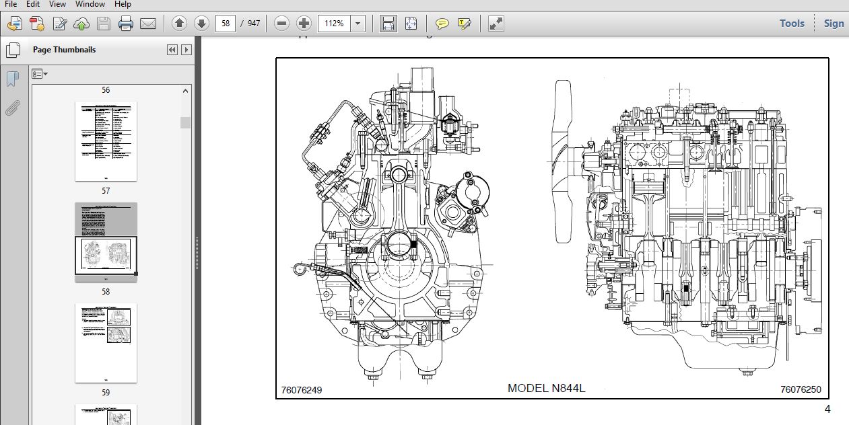This screenshot has height=425, width=849.
Task: Click the 112% zoom value field
Action: [x=334, y=24]
